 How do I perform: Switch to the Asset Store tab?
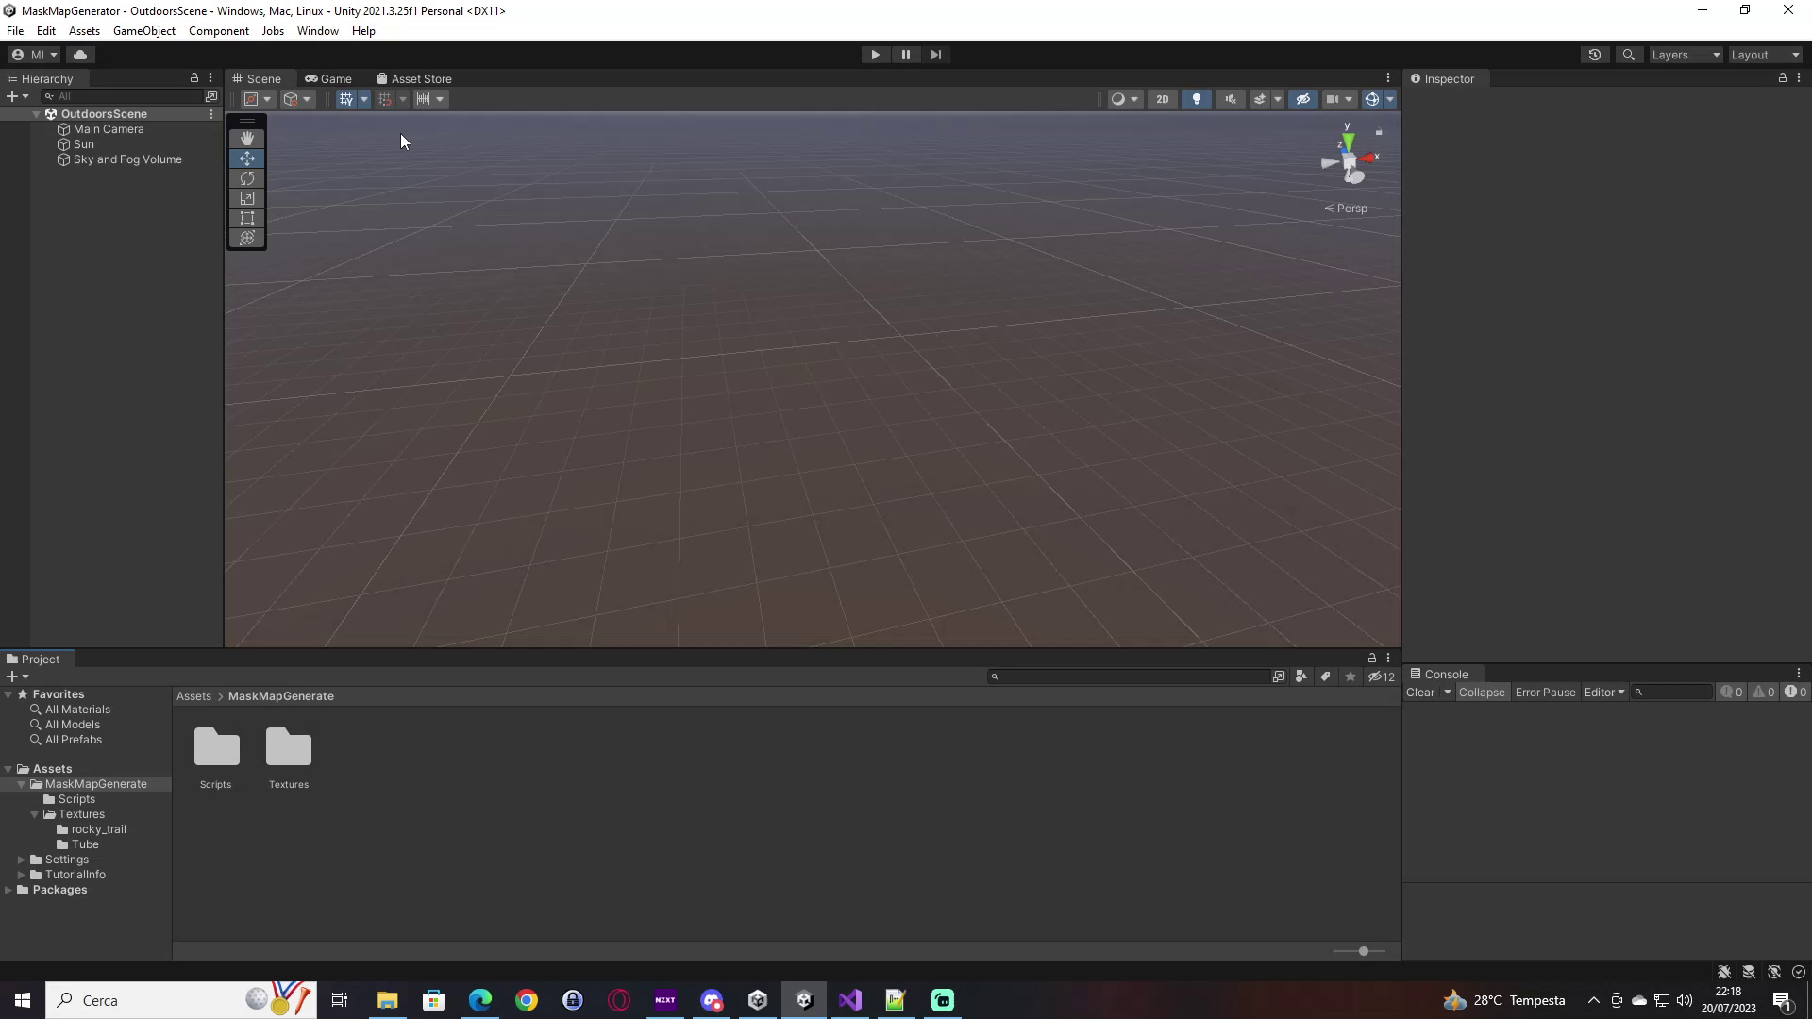(414, 78)
